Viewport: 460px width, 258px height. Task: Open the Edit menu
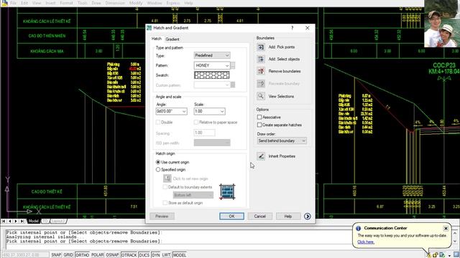tap(24, 3)
